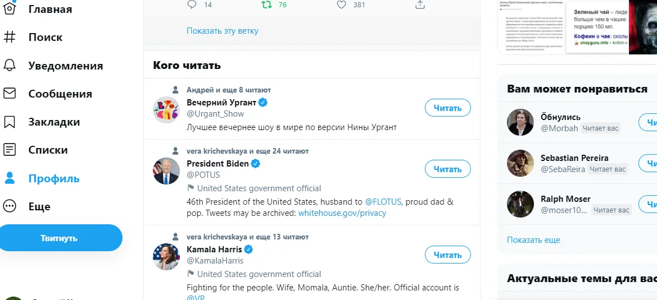This screenshot has width=657, height=300.
Task: Follow the President Biden account
Action: click(x=447, y=169)
